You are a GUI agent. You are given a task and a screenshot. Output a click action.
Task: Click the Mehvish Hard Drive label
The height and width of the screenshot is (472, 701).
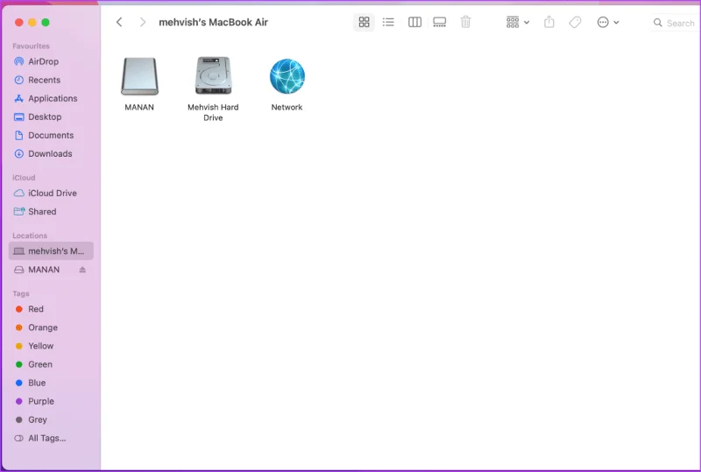(x=213, y=112)
